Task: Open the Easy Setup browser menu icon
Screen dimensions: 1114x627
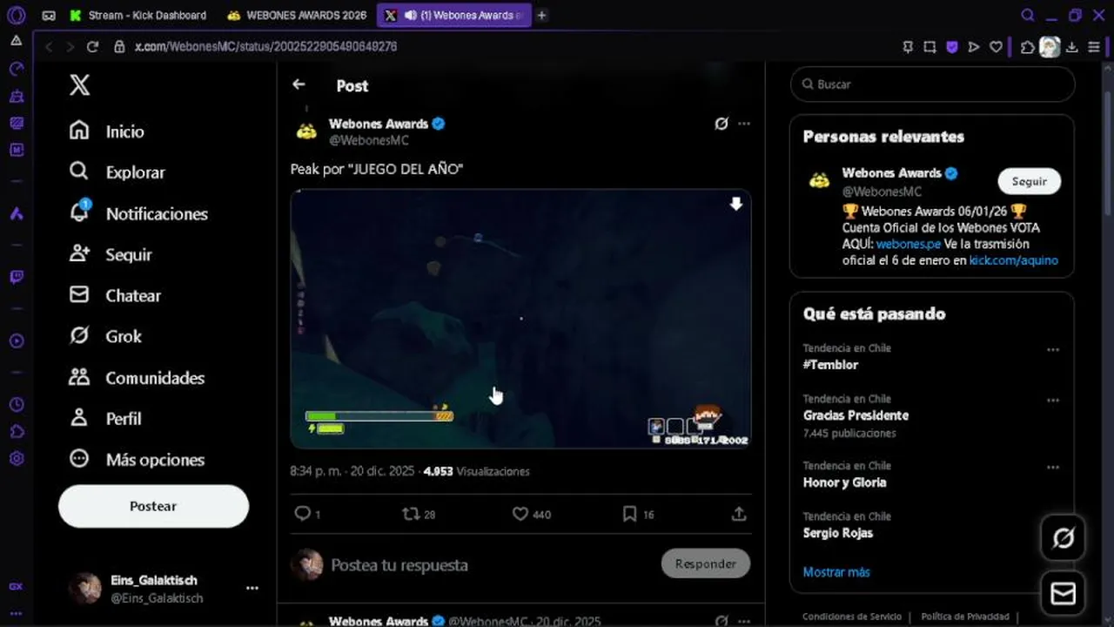Action: click(1094, 47)
